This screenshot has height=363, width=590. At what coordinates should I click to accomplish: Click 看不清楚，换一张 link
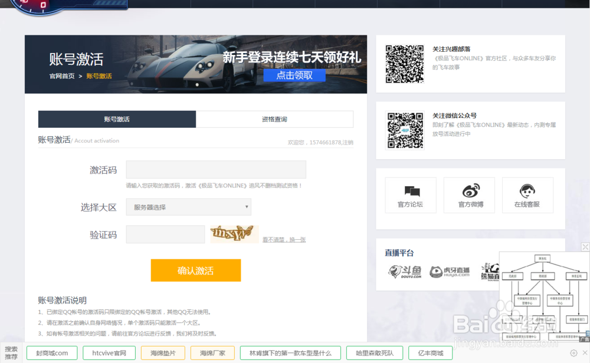coord(284,240)
